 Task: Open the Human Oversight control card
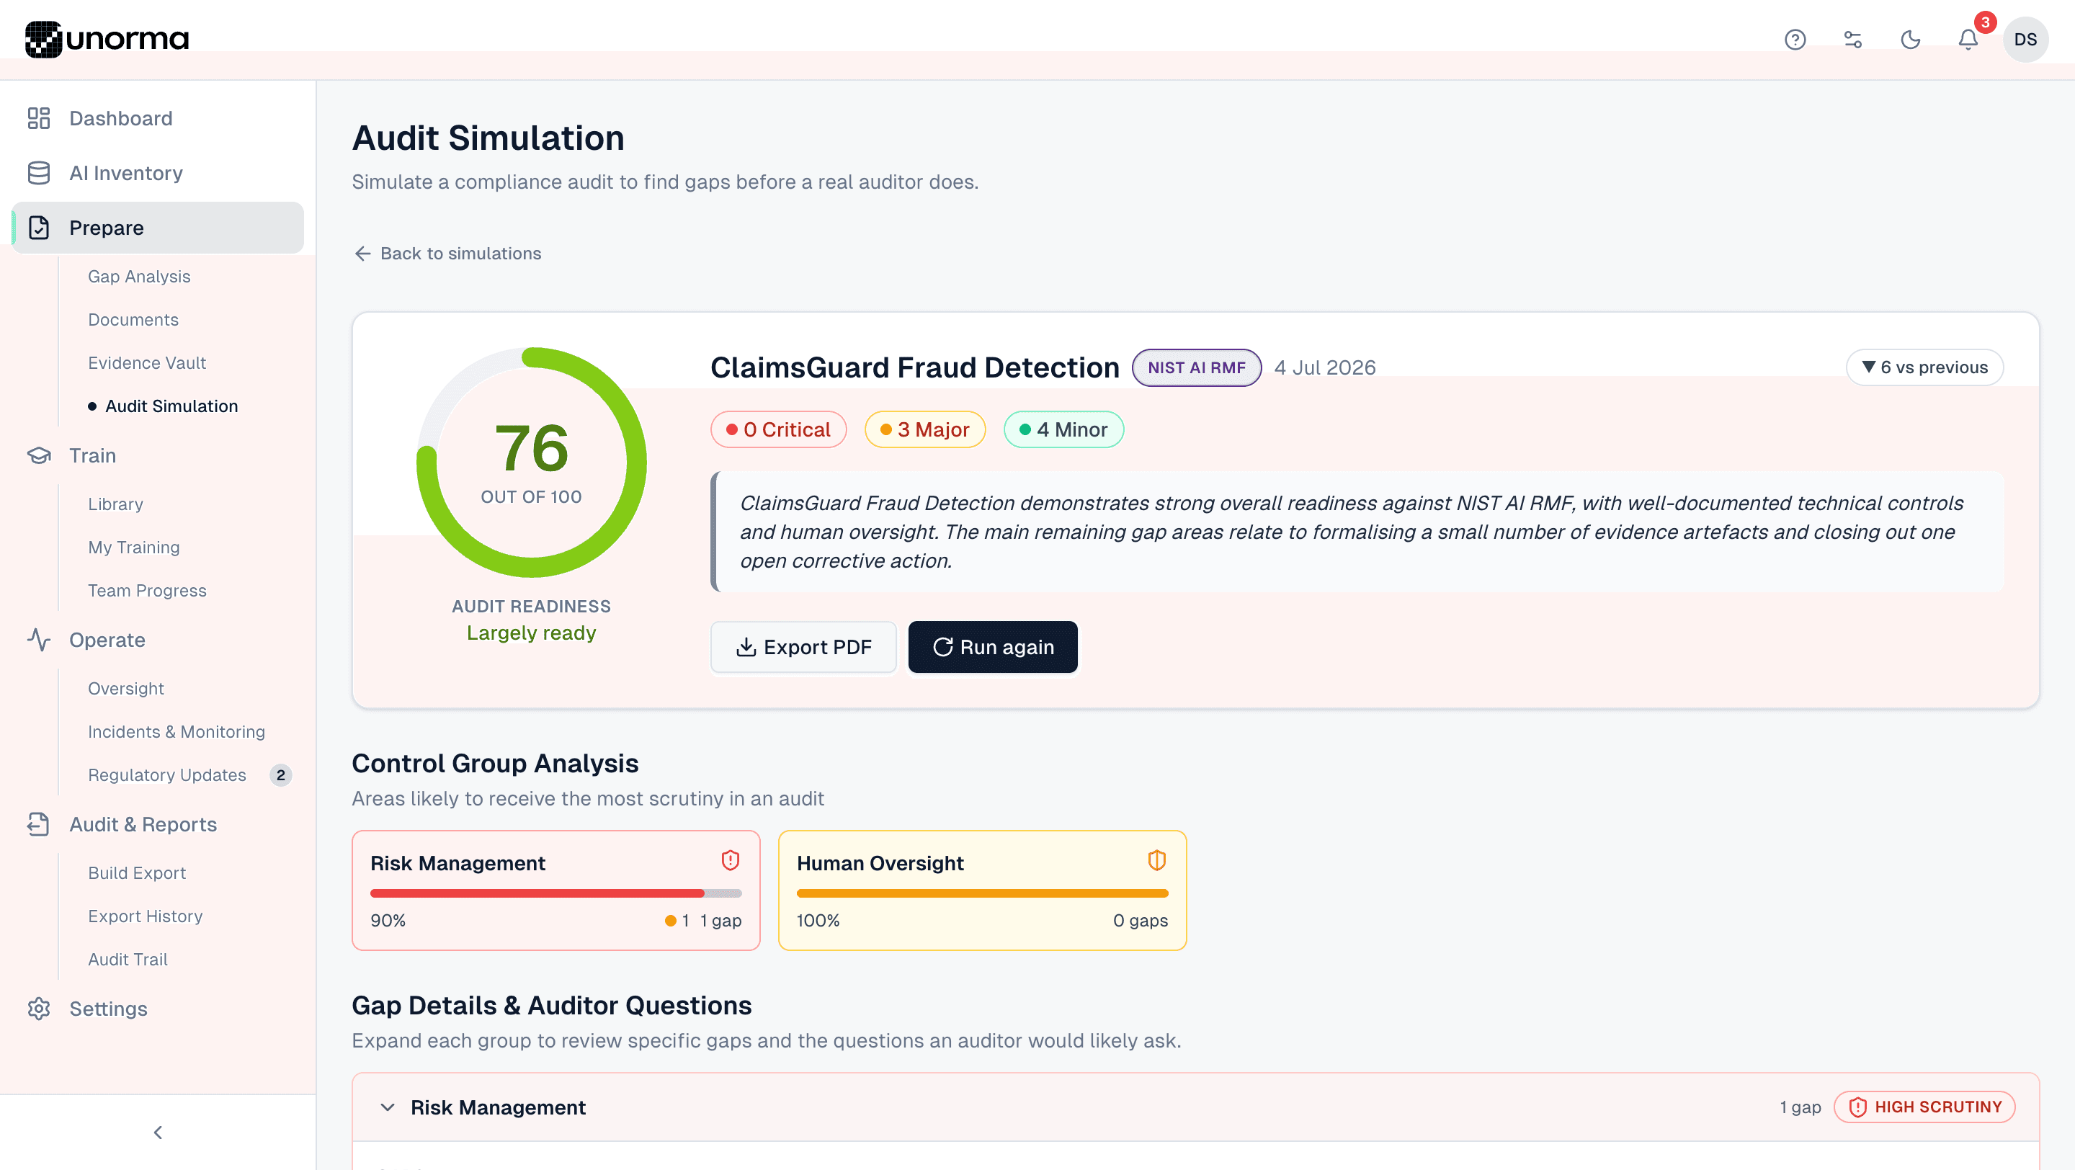pos(982,890)
